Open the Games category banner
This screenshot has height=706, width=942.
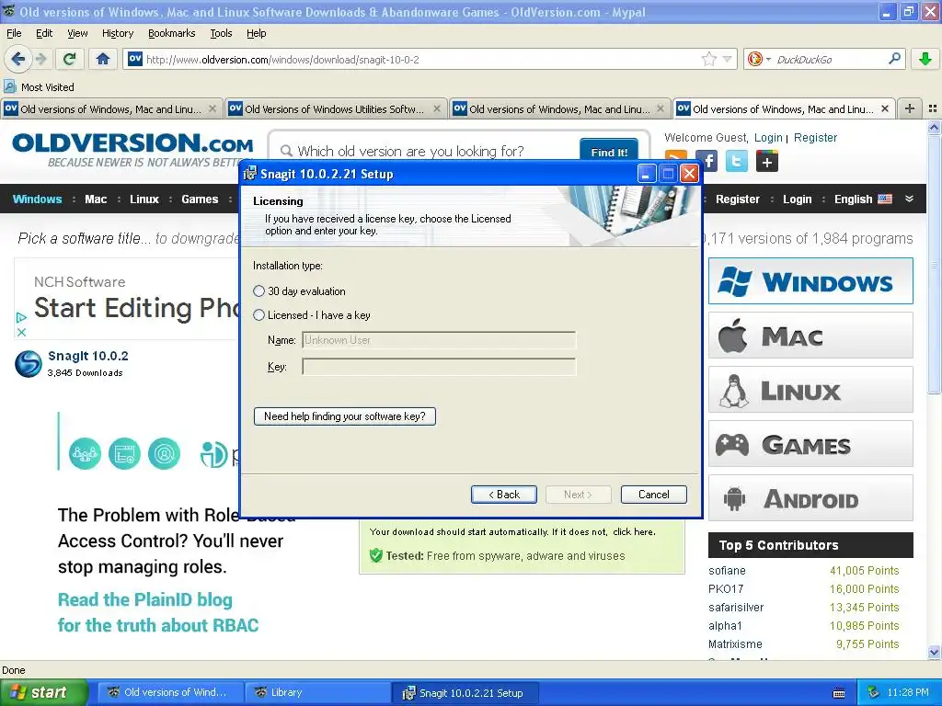[x=810, y=444]
